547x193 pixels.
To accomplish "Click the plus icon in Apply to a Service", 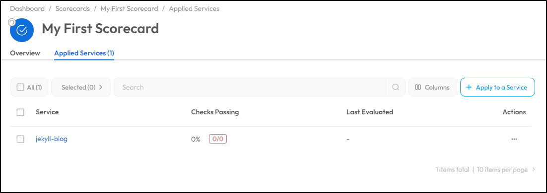I will (x=469, y=87).
